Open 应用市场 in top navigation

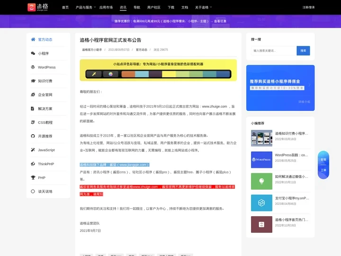(106, 8)
